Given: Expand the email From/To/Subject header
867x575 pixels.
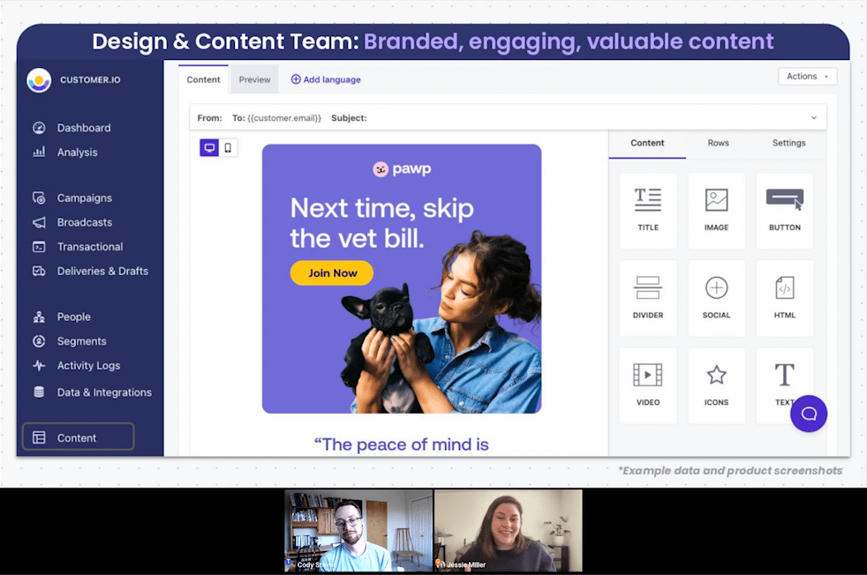Looking at the screenshot, I should [x=814, y=117].
